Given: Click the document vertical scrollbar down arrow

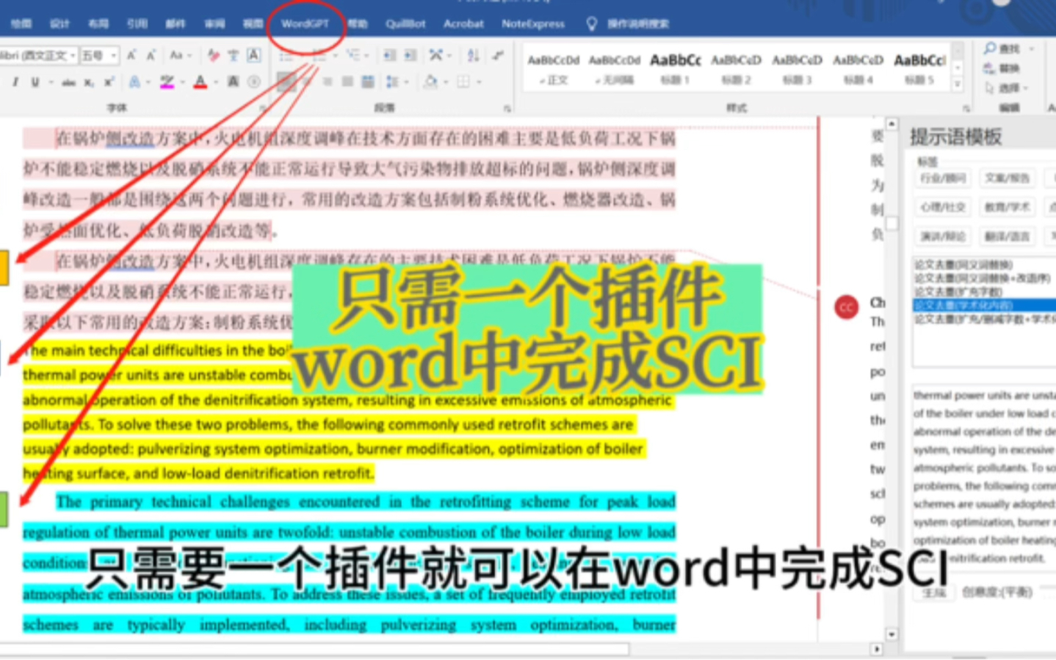Looking at the screenshot, I should [x=892, y=634].
